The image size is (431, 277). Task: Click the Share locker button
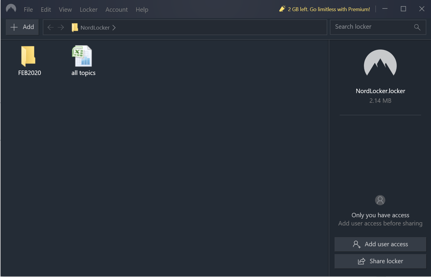[380, 261]
